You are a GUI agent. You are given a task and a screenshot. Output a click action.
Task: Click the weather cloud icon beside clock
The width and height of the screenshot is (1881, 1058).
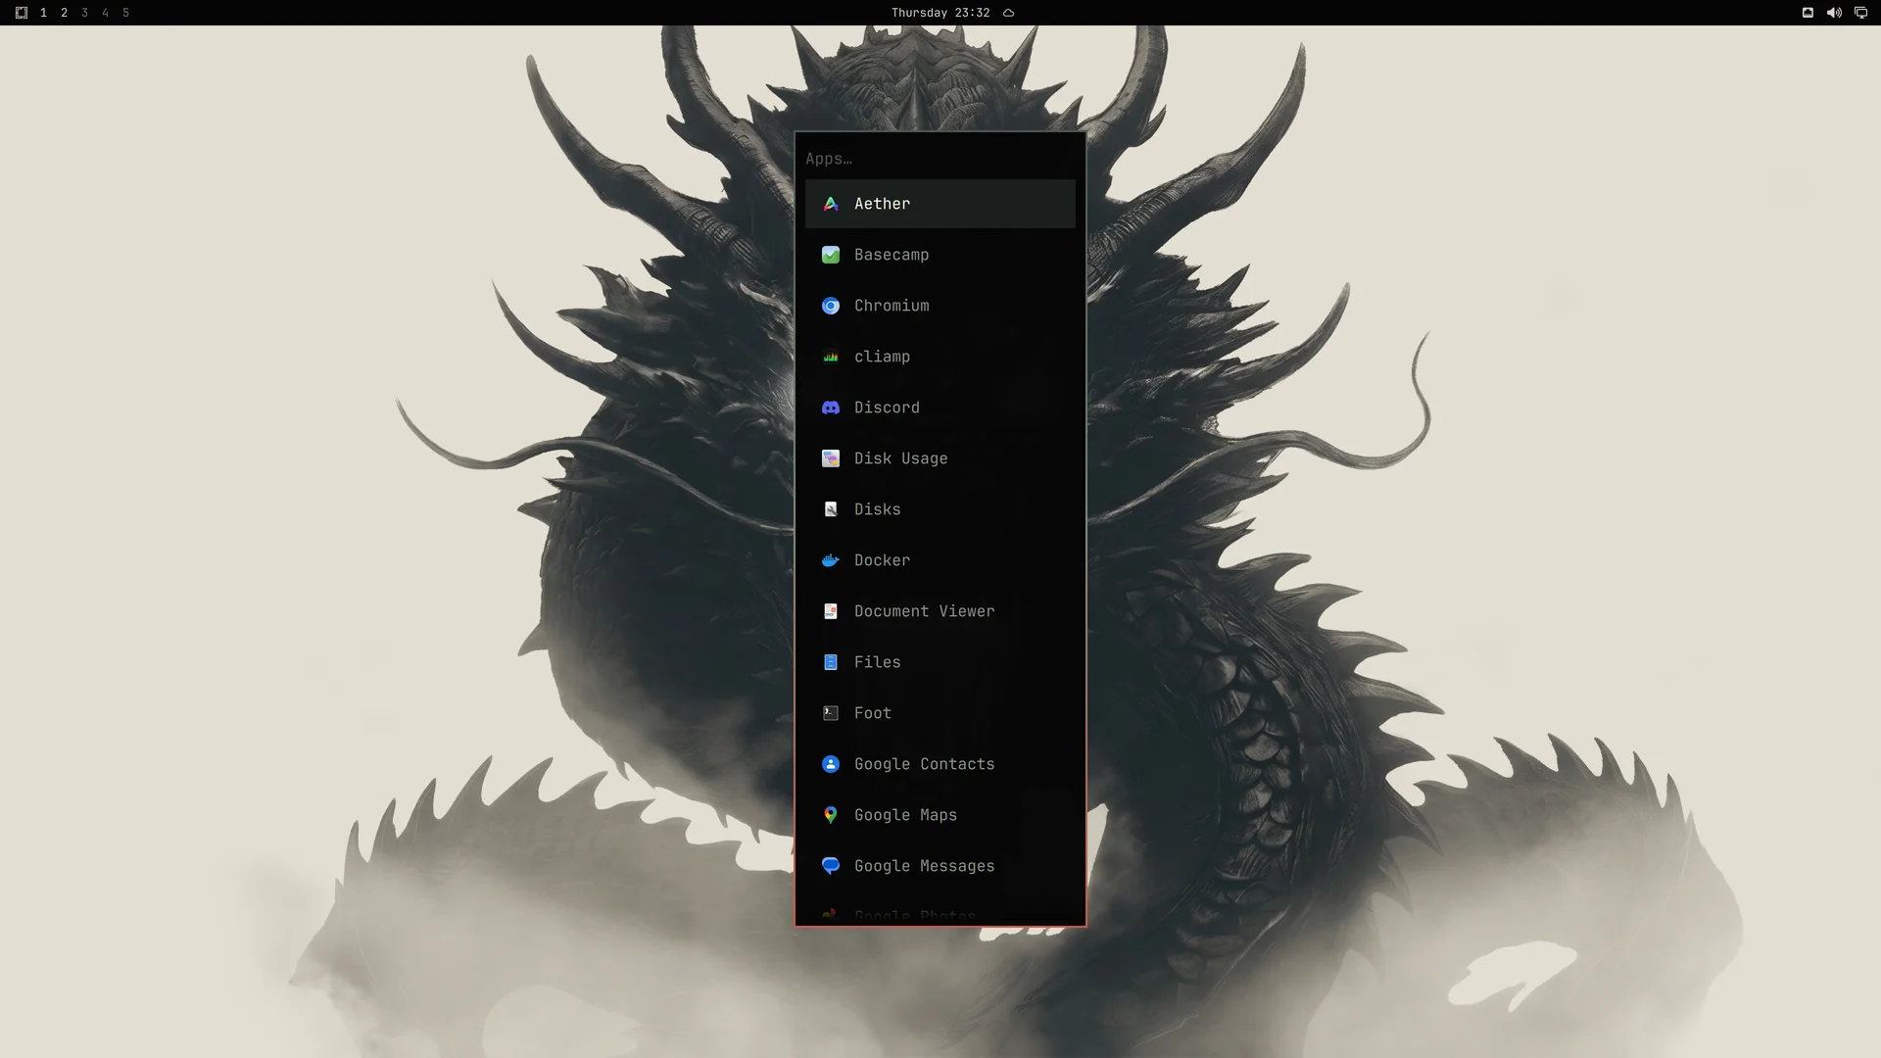coord(1008,13)
